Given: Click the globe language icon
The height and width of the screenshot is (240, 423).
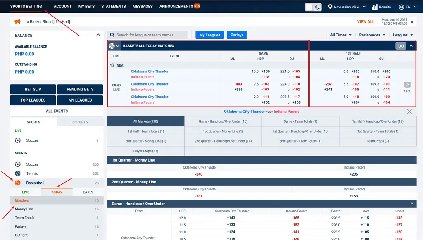Looking at the screenshot, I should [402, 7].
